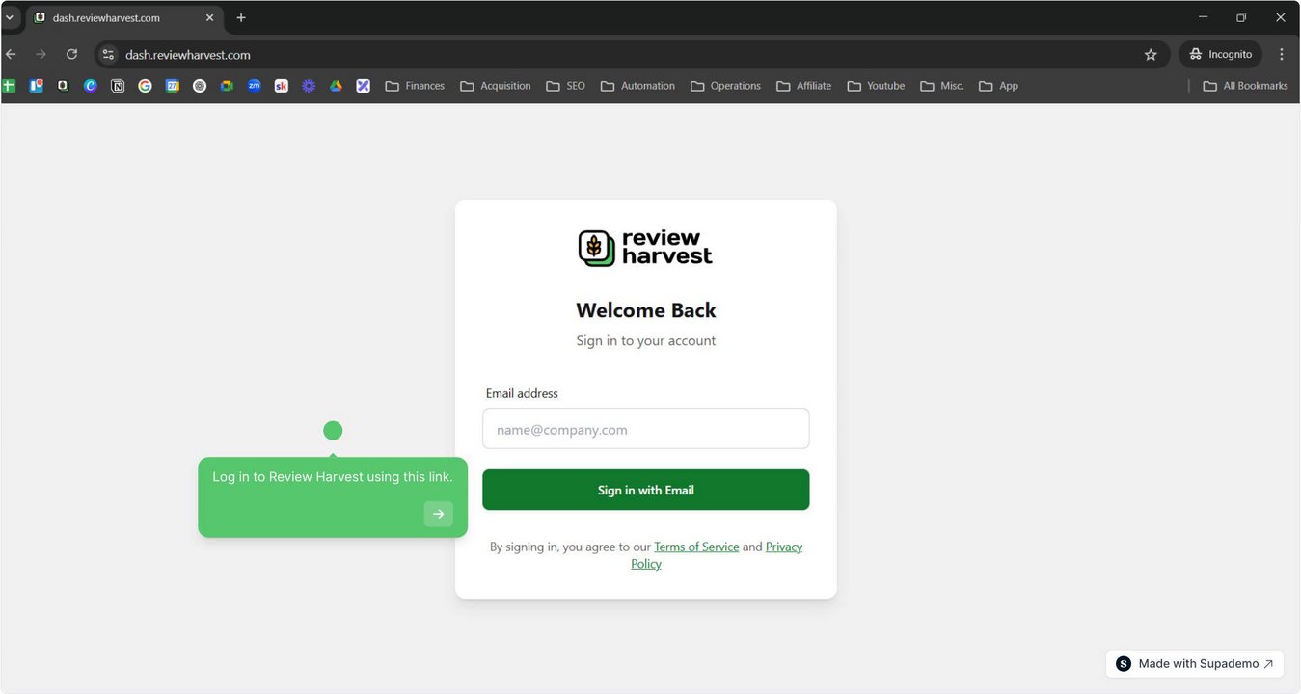
Task: Advance tooltip with the arrow button
Action: [x=438, y=514]
